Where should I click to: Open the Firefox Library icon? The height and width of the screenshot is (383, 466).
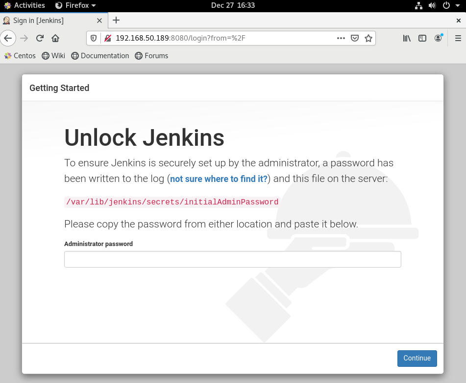[x=407, y=38]
